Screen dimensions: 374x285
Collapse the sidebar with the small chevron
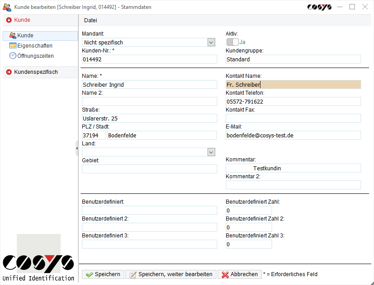77,148
